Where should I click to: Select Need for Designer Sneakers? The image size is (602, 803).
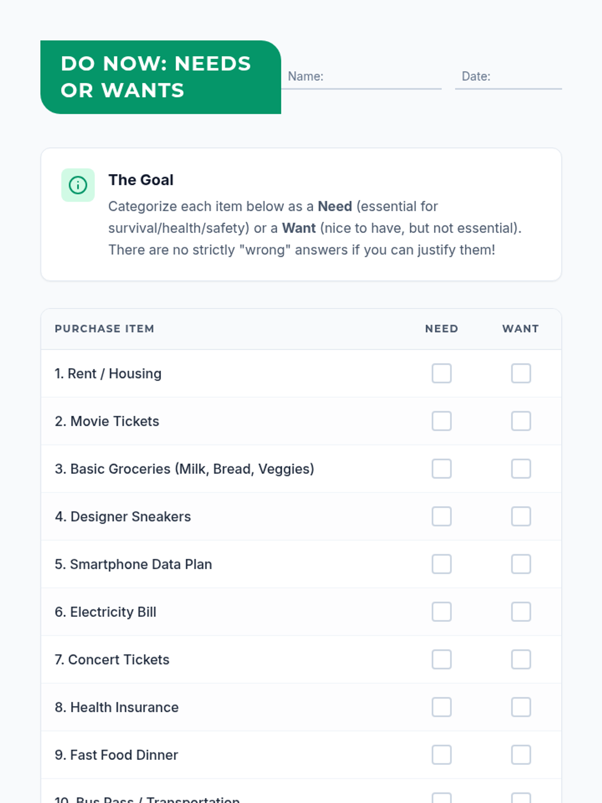pos(441,516)
